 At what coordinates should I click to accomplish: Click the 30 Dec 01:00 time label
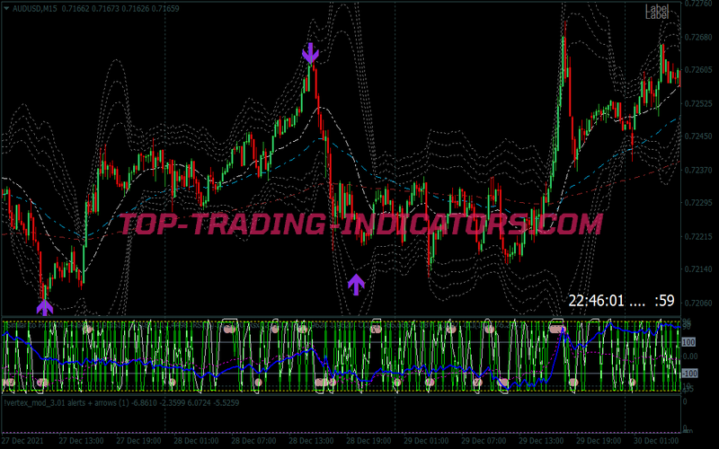click(x=656, y=441)
